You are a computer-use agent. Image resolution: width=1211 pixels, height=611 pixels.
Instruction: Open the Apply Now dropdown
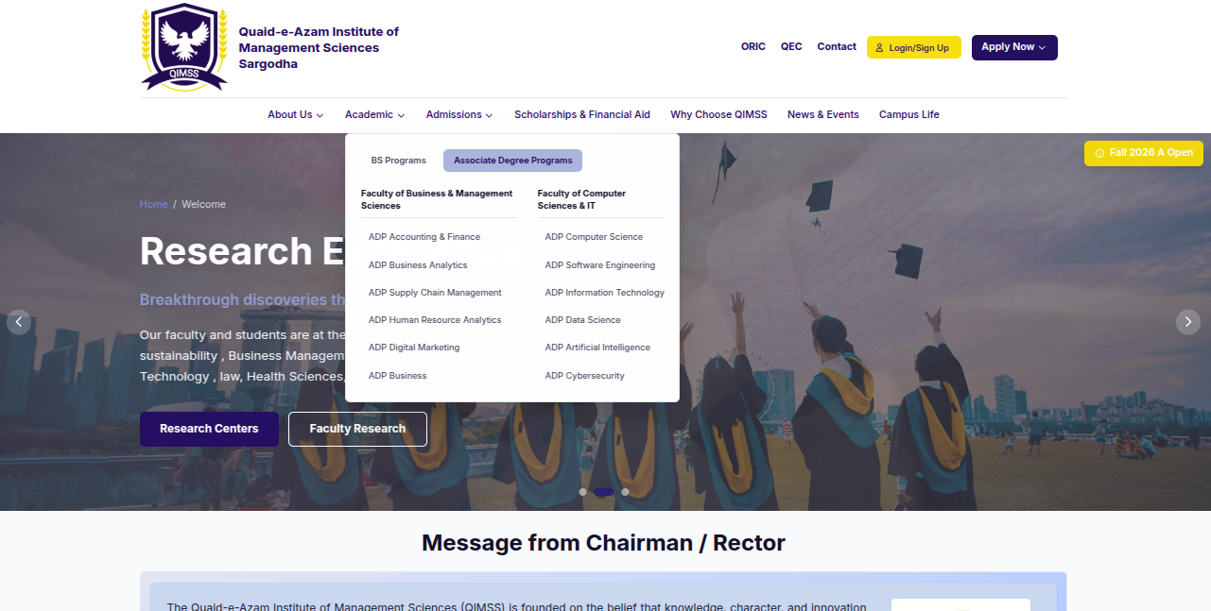1013,47
